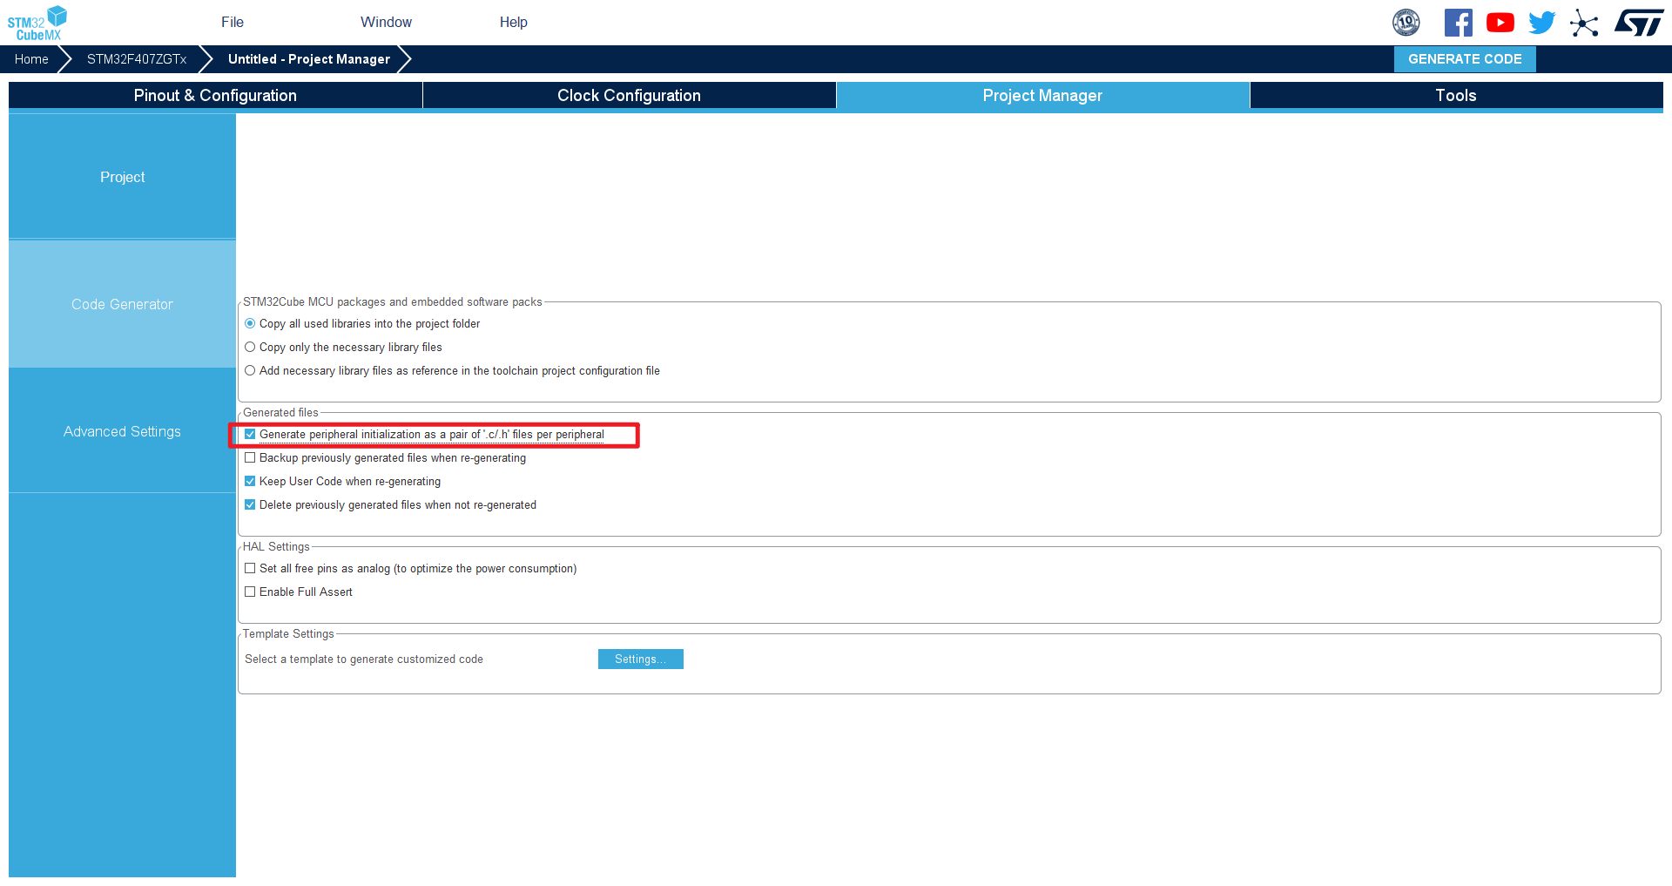Open the 10-year anniversary badge icon
The width and height of the screenshot is (1672, 886).
coord(1406,23)
